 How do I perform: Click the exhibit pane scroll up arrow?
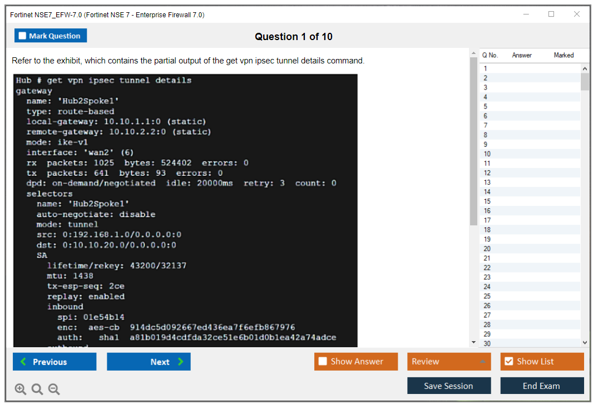coord(473,53)
